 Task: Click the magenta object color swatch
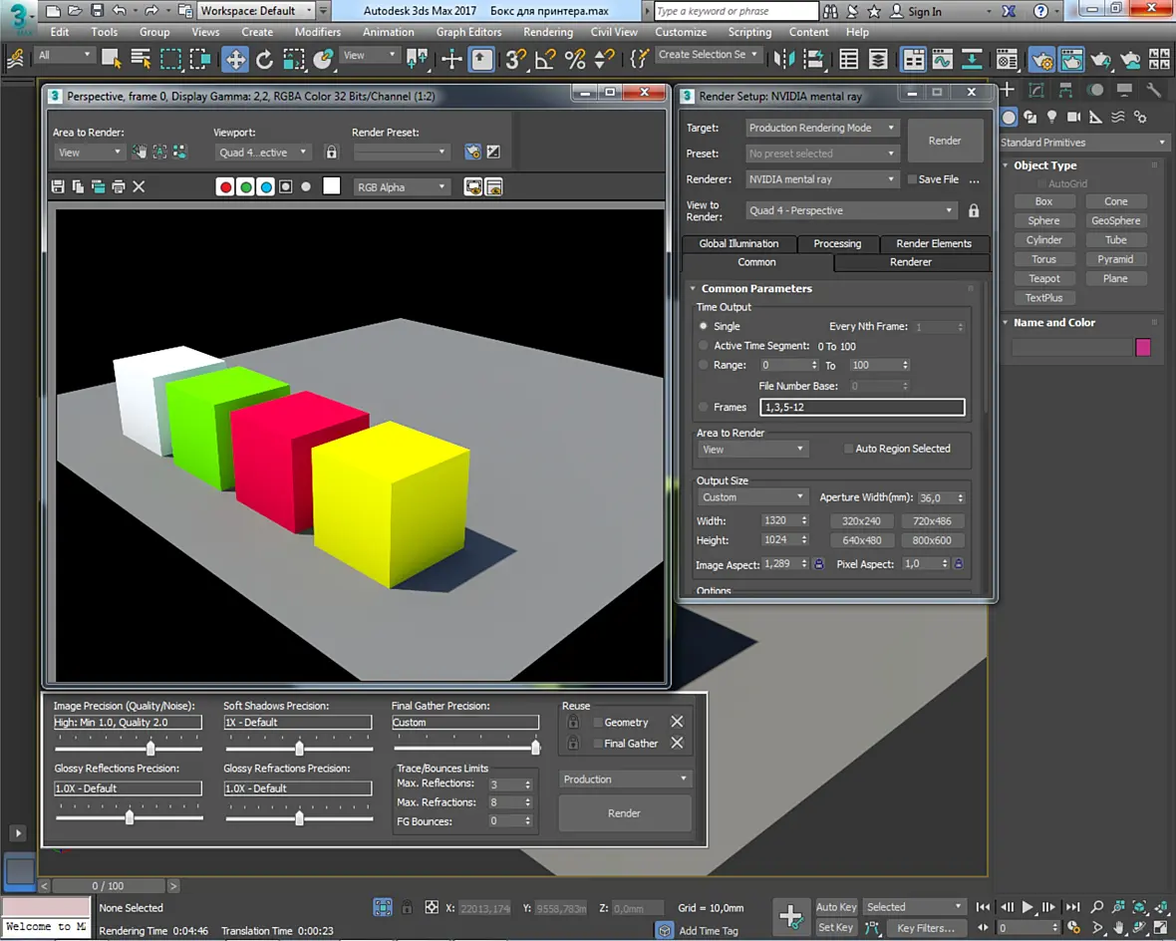(x=1143, y=348)
